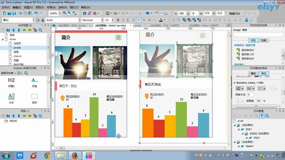This screenshot has height=160, width=285.
Task: Click the Format Painter brush icon
Action: pyautogui.click(x=43, y=20)
